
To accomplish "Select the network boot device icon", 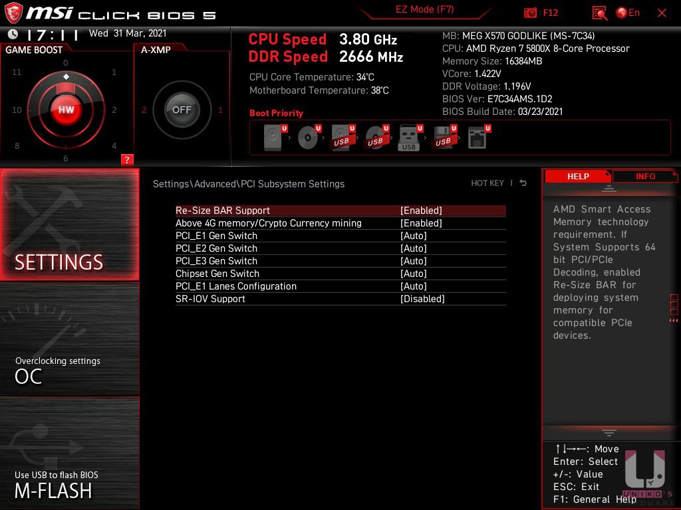I will [x=479, y=137].
